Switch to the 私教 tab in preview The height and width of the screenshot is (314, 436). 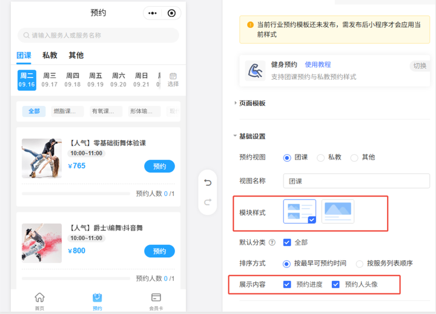tap(50, 55)
